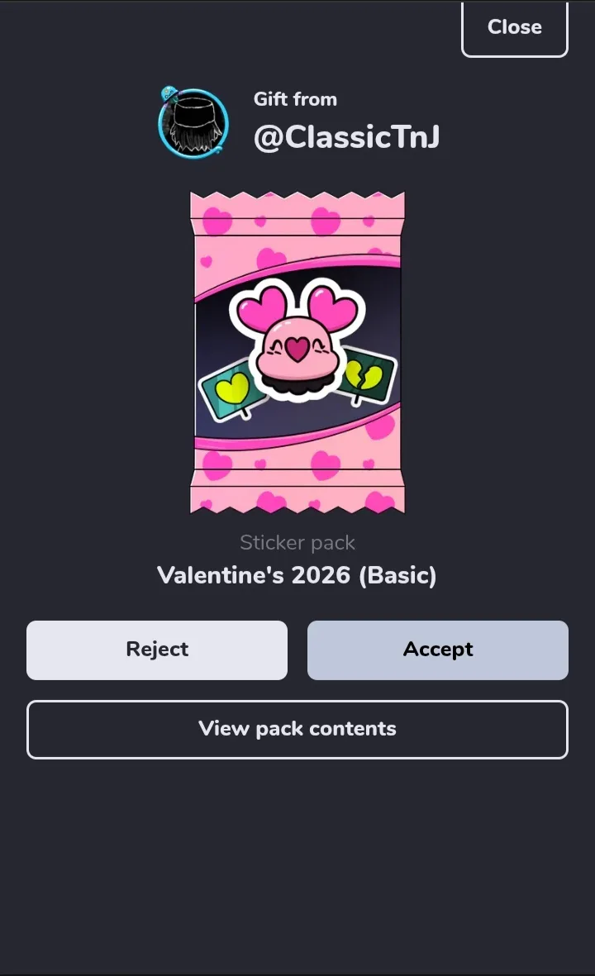The image size is (595, 976).
Task: Tap the small blue badge on the avatar
Action: pos(169,94)
